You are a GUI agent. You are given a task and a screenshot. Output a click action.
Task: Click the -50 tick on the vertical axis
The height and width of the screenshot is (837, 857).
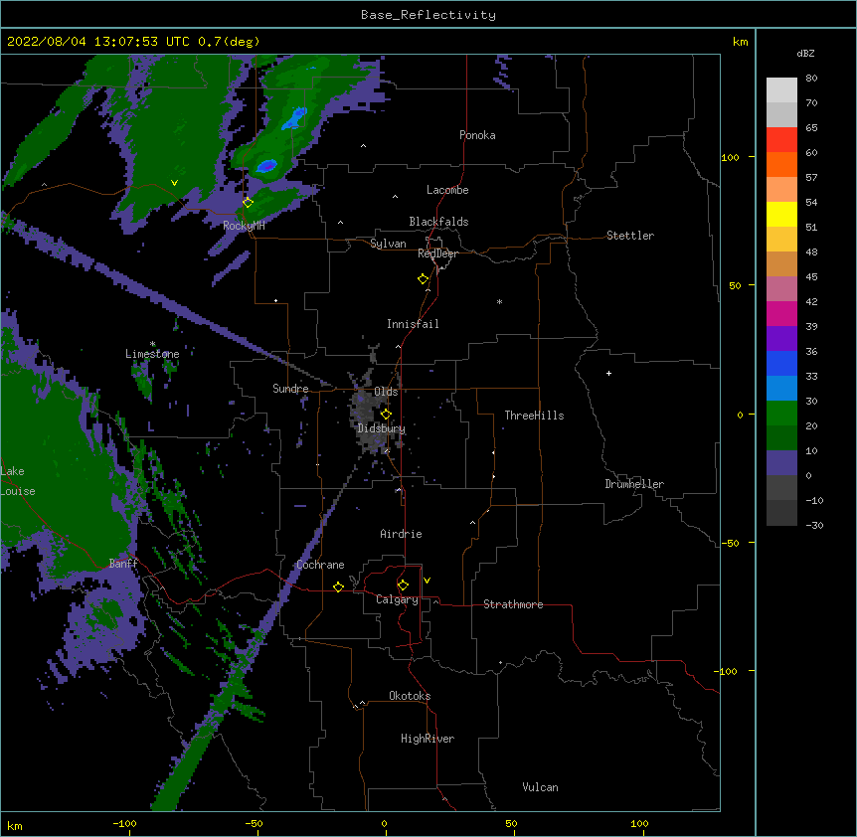coord(730,543)
